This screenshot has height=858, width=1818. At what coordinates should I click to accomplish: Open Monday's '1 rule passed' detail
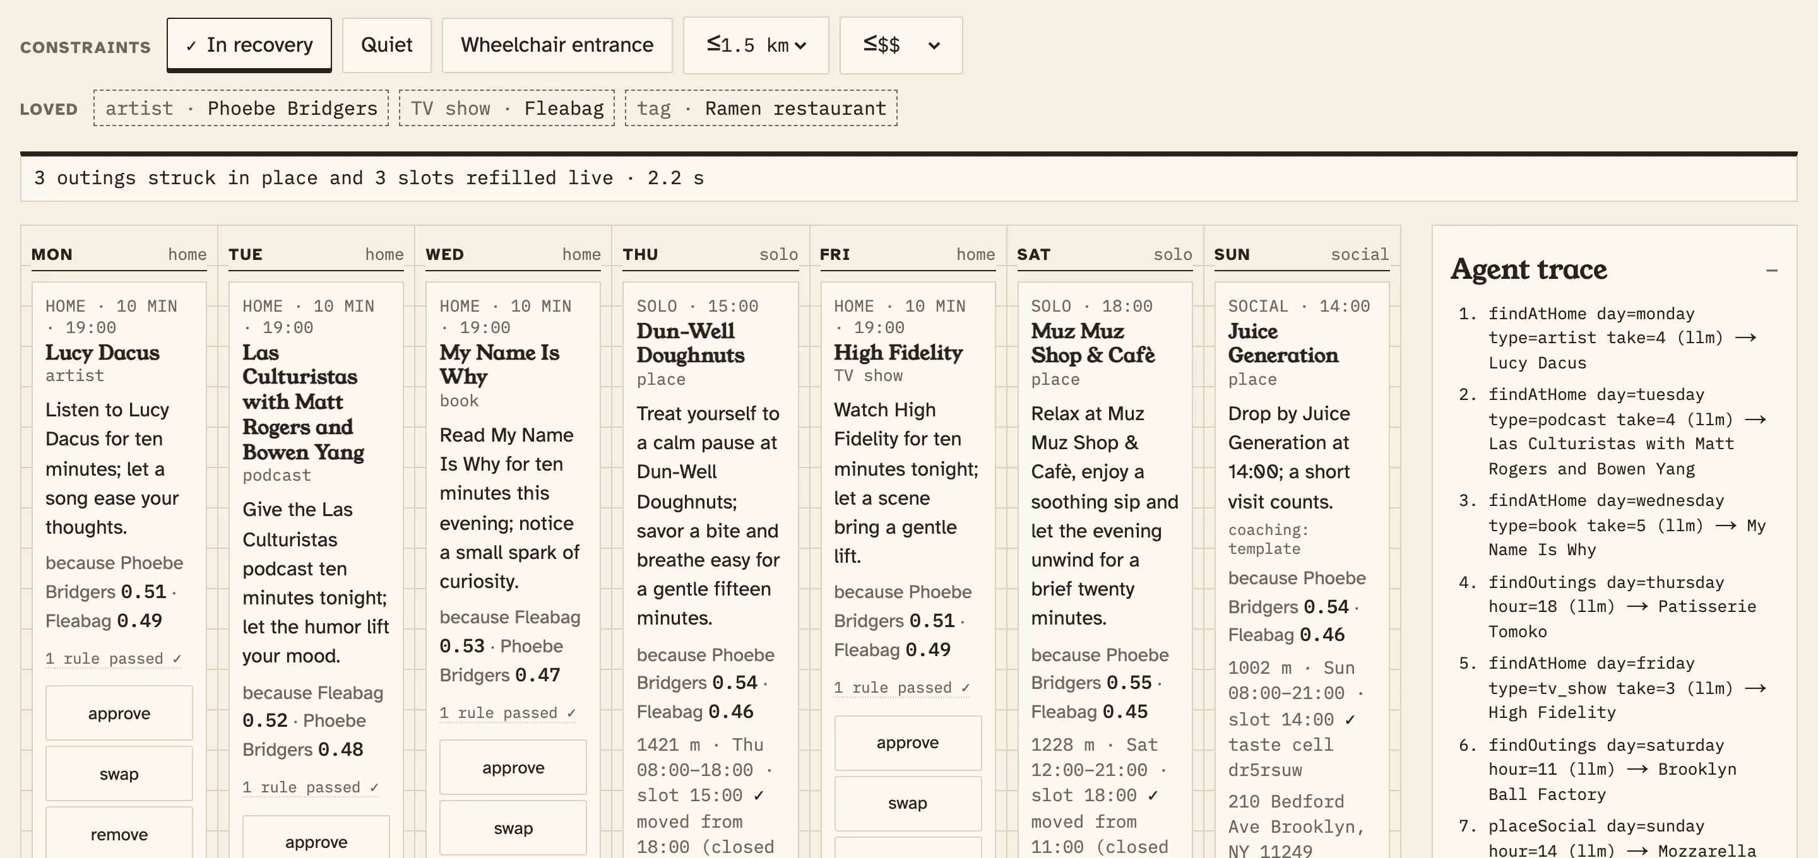point(114,658)
